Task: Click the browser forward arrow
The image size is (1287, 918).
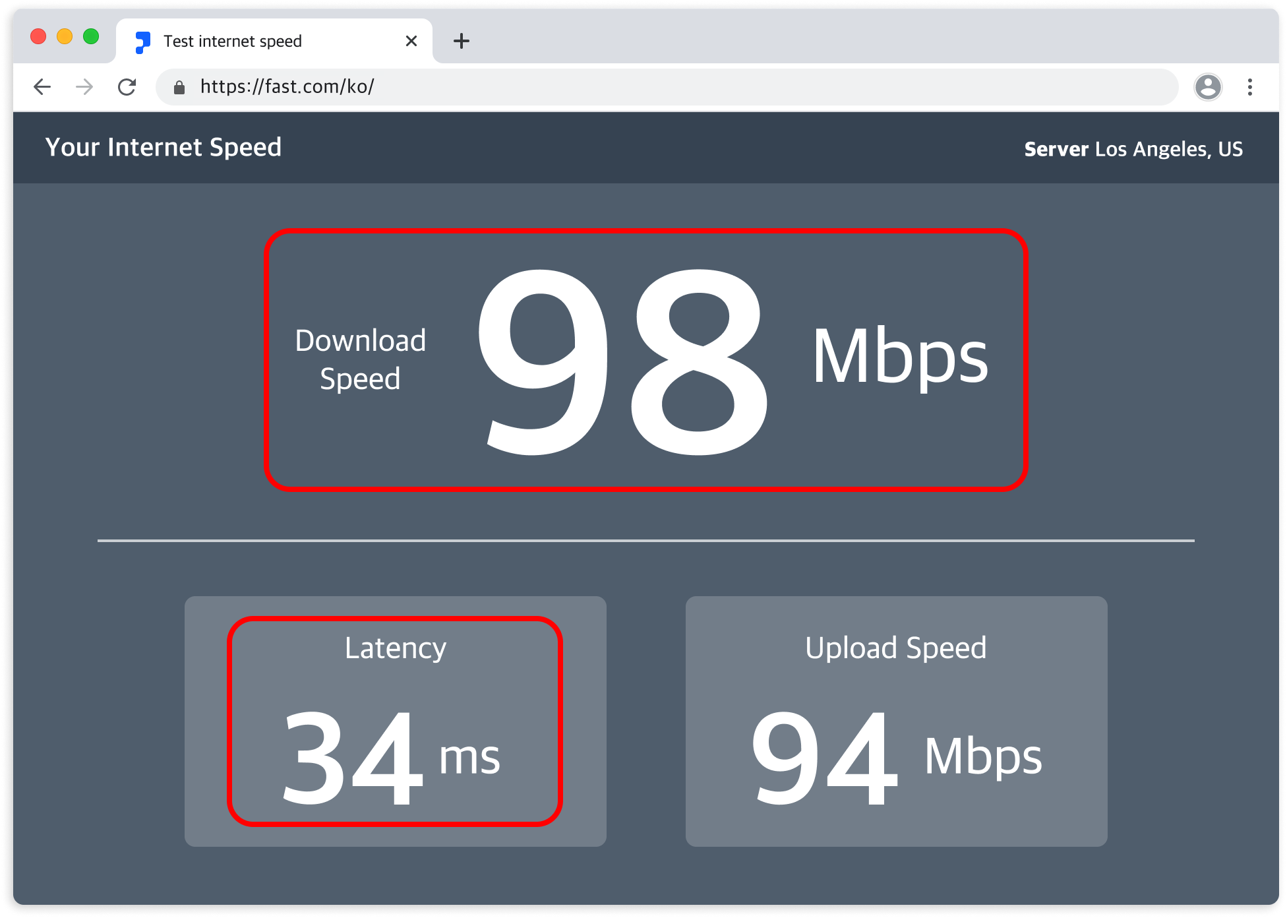Action: pyautogui.click(x=84, y=86)
